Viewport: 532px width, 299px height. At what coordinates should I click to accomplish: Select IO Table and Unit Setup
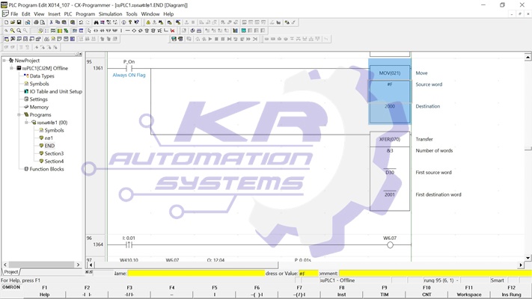tap(55, 91)
